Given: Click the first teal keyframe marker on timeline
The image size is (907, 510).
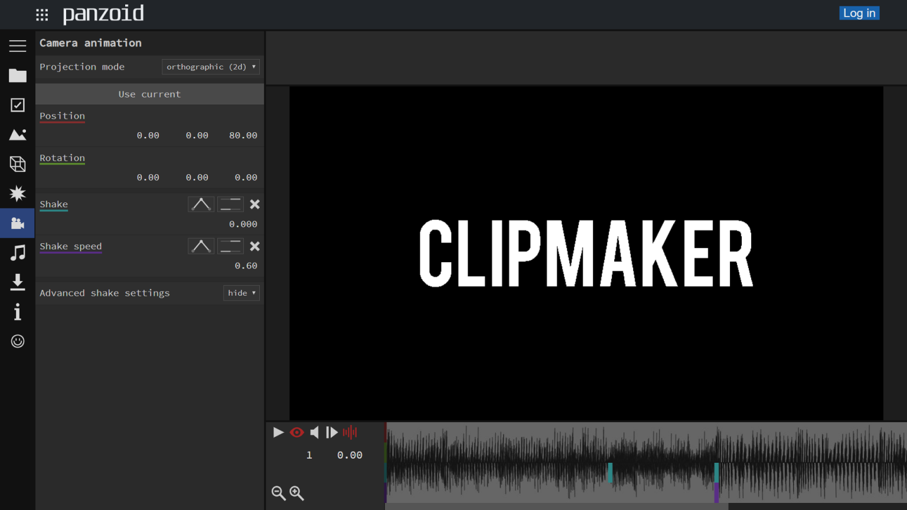Looking at the screenshot, I should click(x=610, y=472).
